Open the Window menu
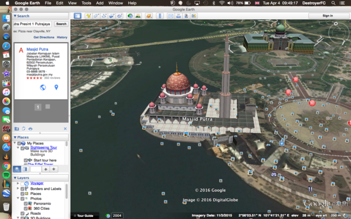The image size is (351, 219). pyautogui.click(x=116, y=3)
